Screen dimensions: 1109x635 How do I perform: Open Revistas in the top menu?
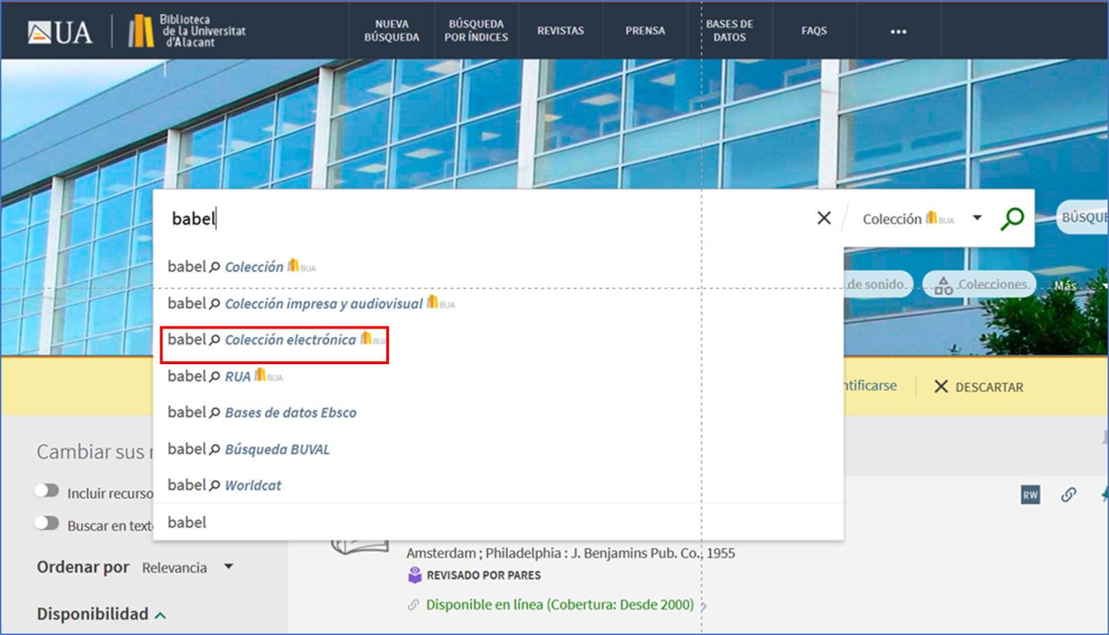560,31
